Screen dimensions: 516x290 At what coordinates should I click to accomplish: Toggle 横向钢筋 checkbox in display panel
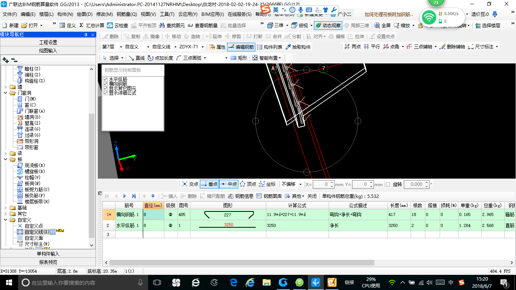(x=105, y=84)
